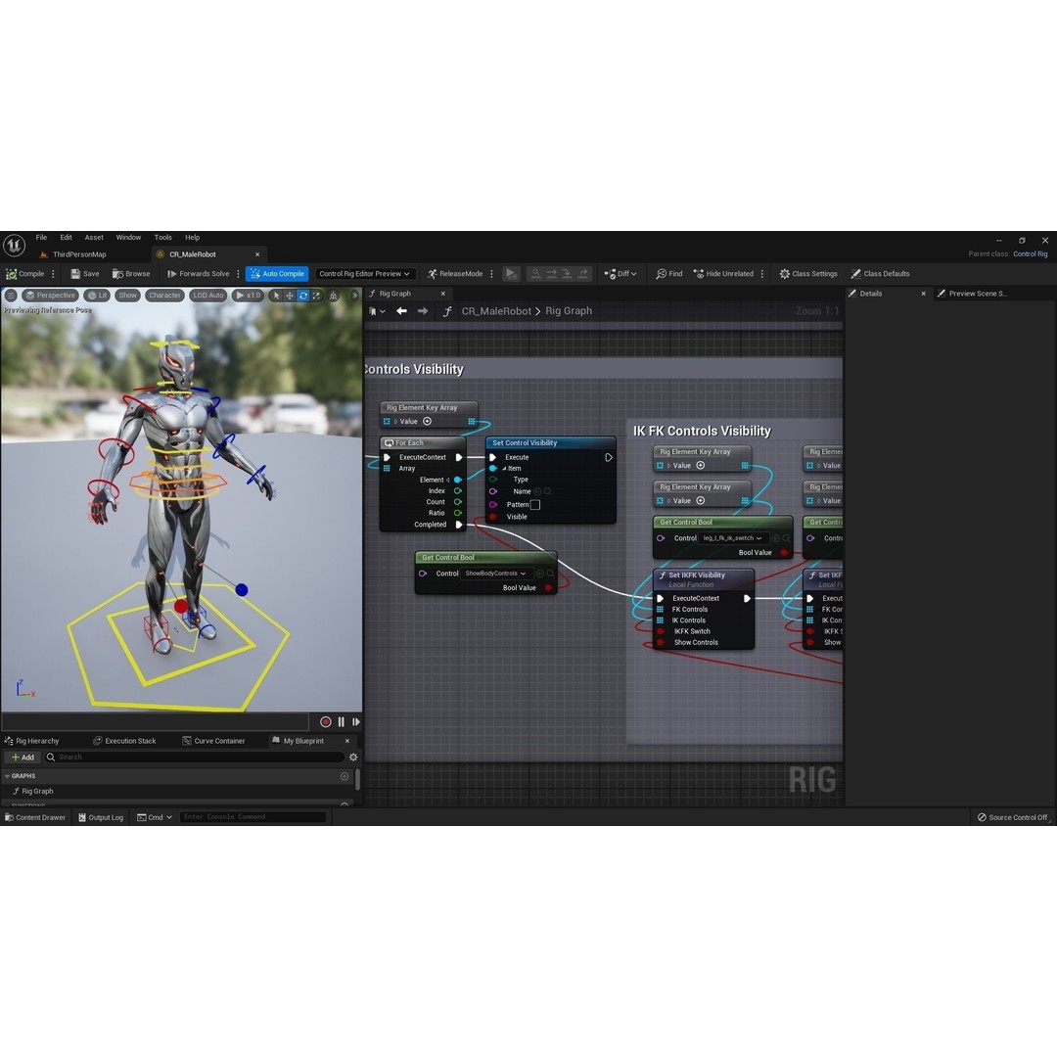Pause the viewport animation
1057x1057 pixels.
click(x=342, y=722)
